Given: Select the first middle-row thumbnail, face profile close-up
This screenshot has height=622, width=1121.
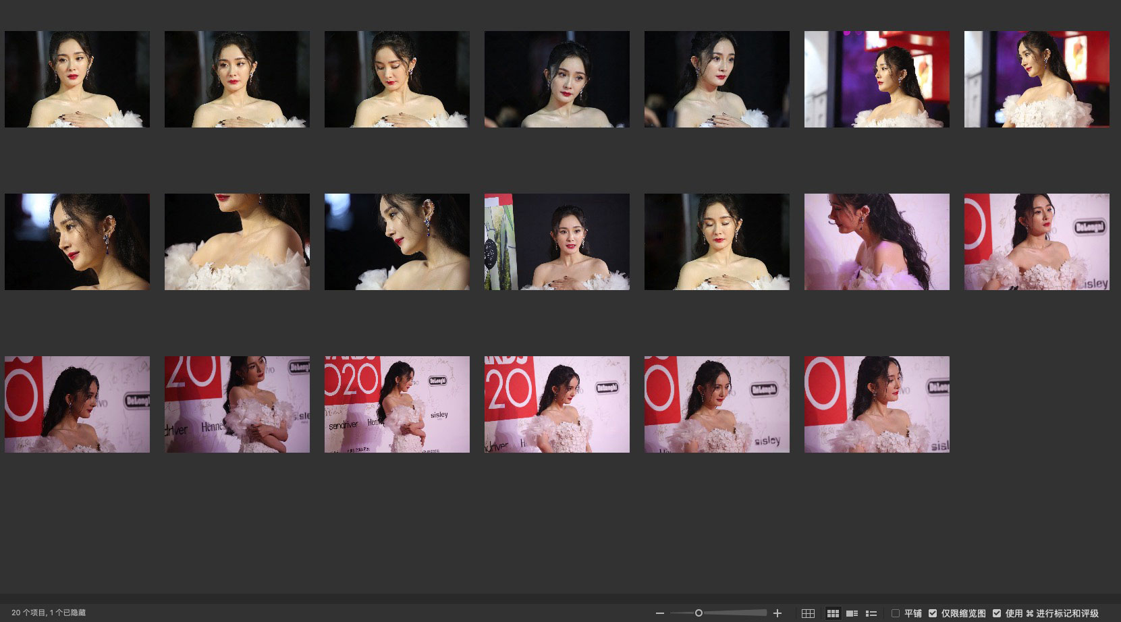Looking at the screenshot, I should (x=77, y=242).
